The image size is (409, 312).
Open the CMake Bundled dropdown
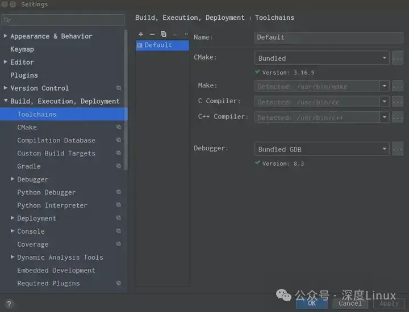point(384,58)
